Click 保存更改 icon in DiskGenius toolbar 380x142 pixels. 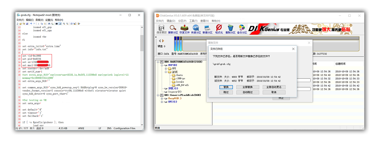point(161,29)
